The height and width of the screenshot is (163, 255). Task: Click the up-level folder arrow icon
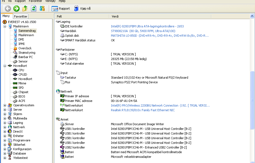25,8
